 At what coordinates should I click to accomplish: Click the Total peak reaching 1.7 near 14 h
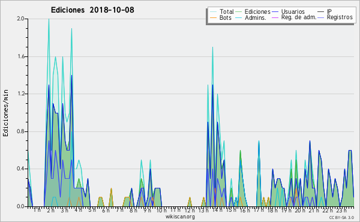click(212, 47)
